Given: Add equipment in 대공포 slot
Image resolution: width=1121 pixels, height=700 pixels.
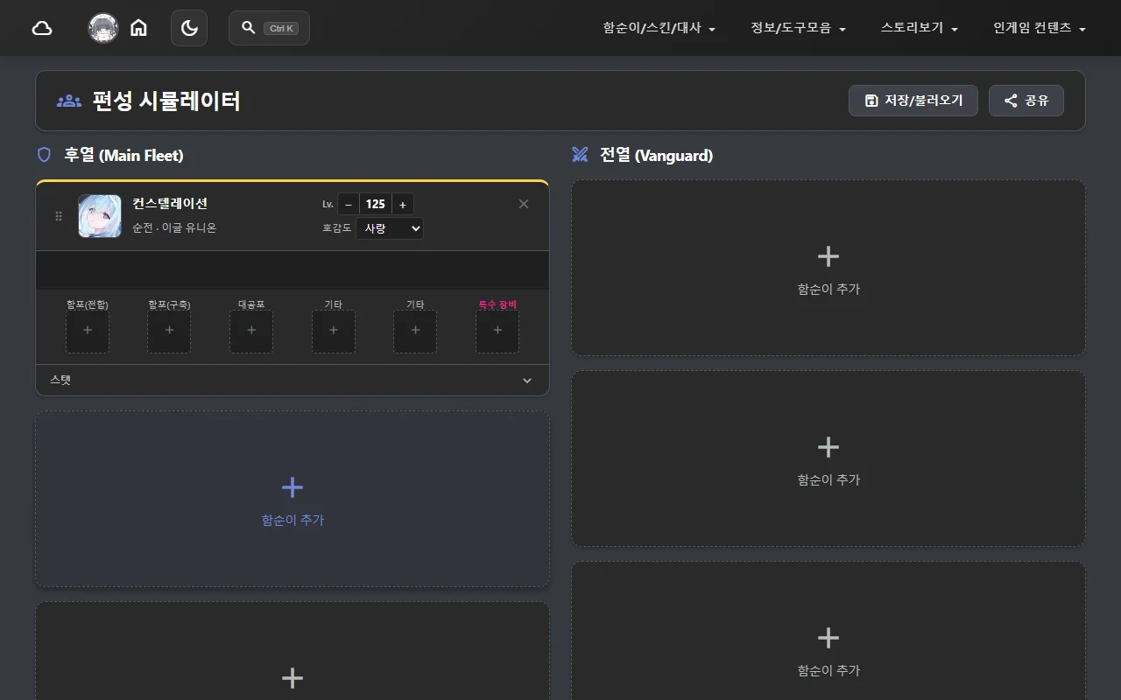Looking at the screenshot, I should 251,331.
